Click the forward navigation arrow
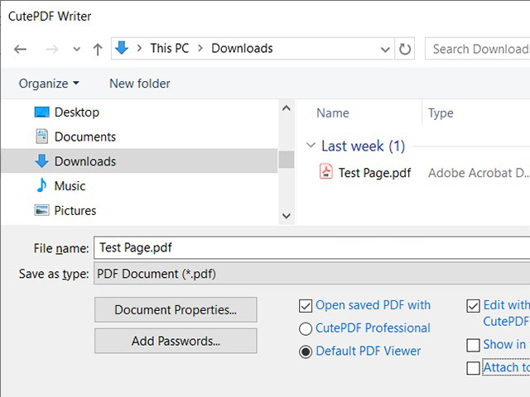The height and width of the screenshot is (397, 530). pyautogui.click(x=51, y=50)
